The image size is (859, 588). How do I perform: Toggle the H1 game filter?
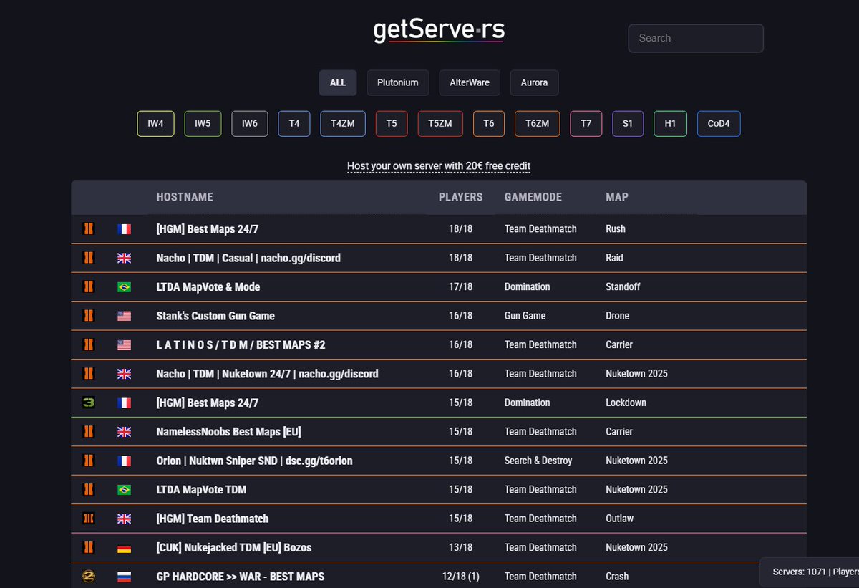[x=670, y=123]
